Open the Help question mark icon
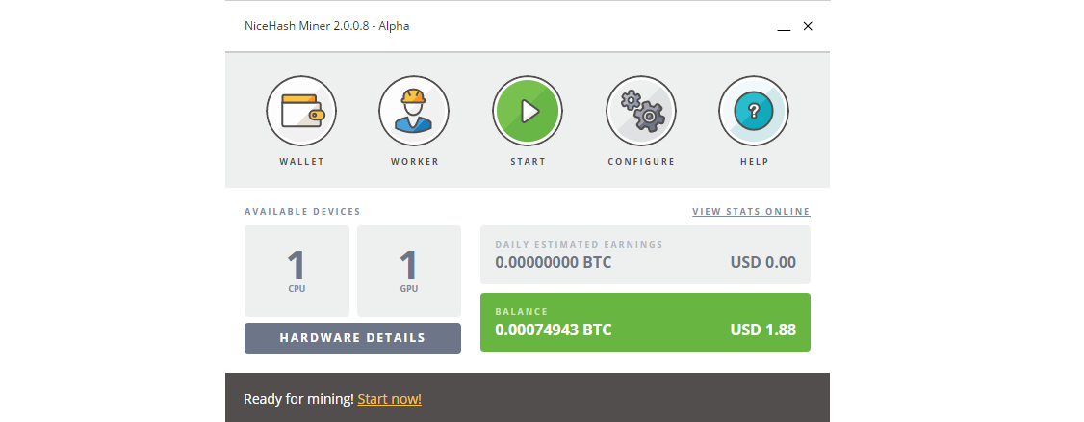 coord(754,111)
